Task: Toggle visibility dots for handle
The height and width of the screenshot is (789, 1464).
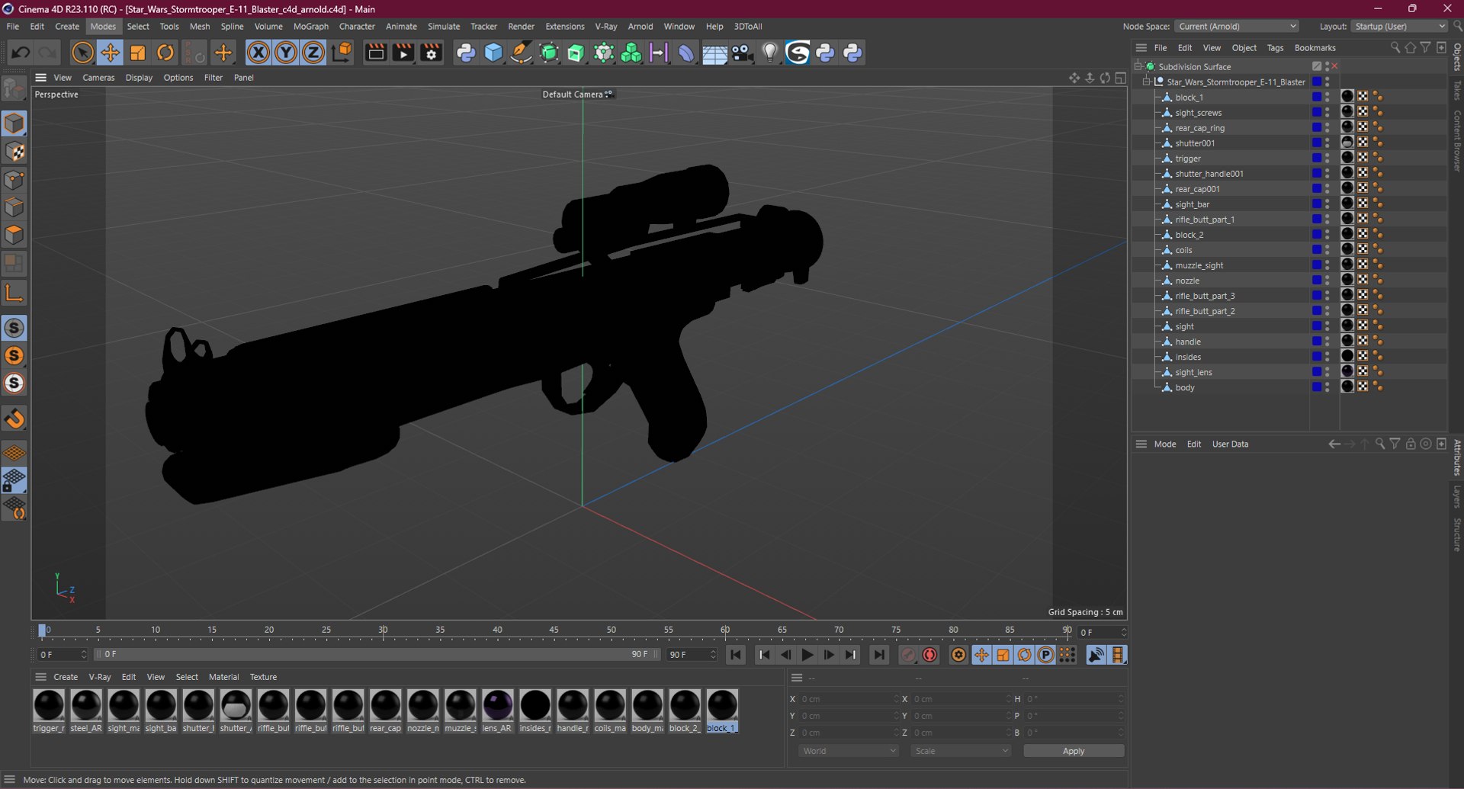Action: pos(1328,341)
